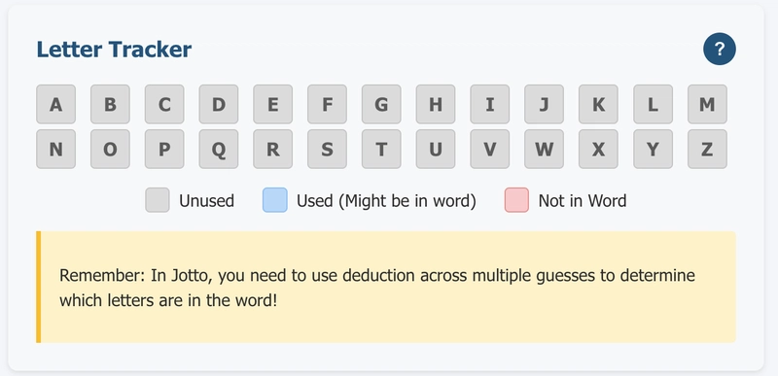
Task: Toggle letter X tile
Action: point(598,149)
